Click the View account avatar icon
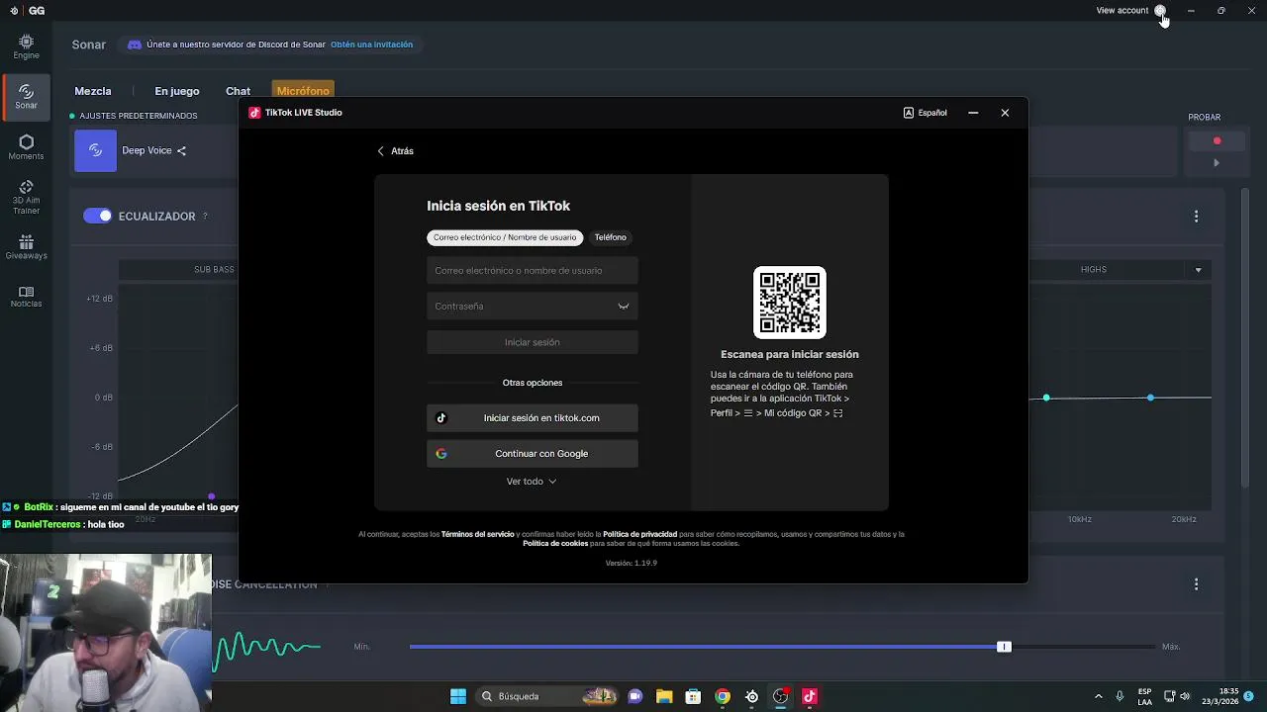Screen dimensions: 1267x712 pos(1160,11)
